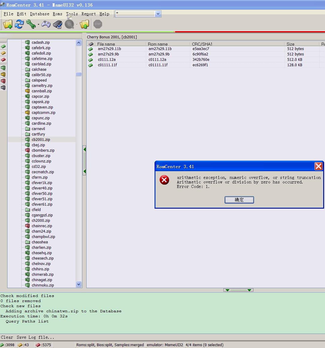
Task: Click the chip icon column header
Action: [91, 44]
